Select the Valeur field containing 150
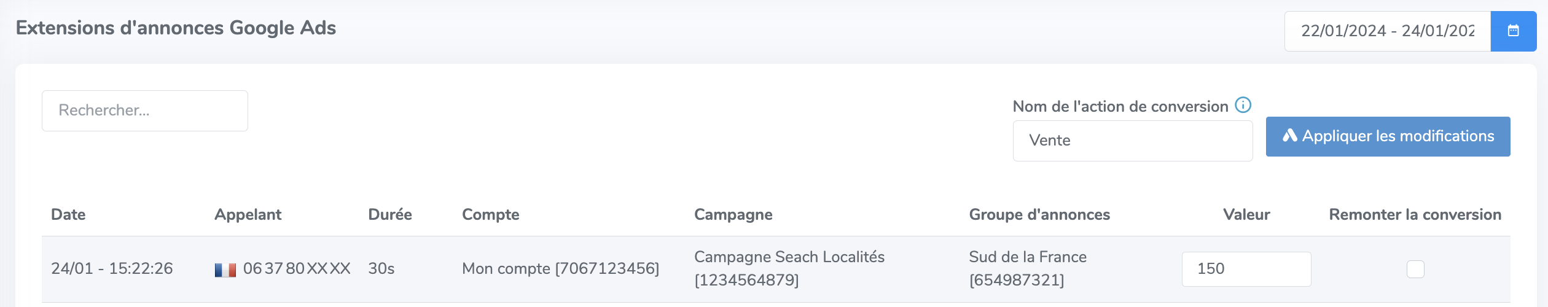Viewport: 1548px width, 307px height. (1246, 269)
